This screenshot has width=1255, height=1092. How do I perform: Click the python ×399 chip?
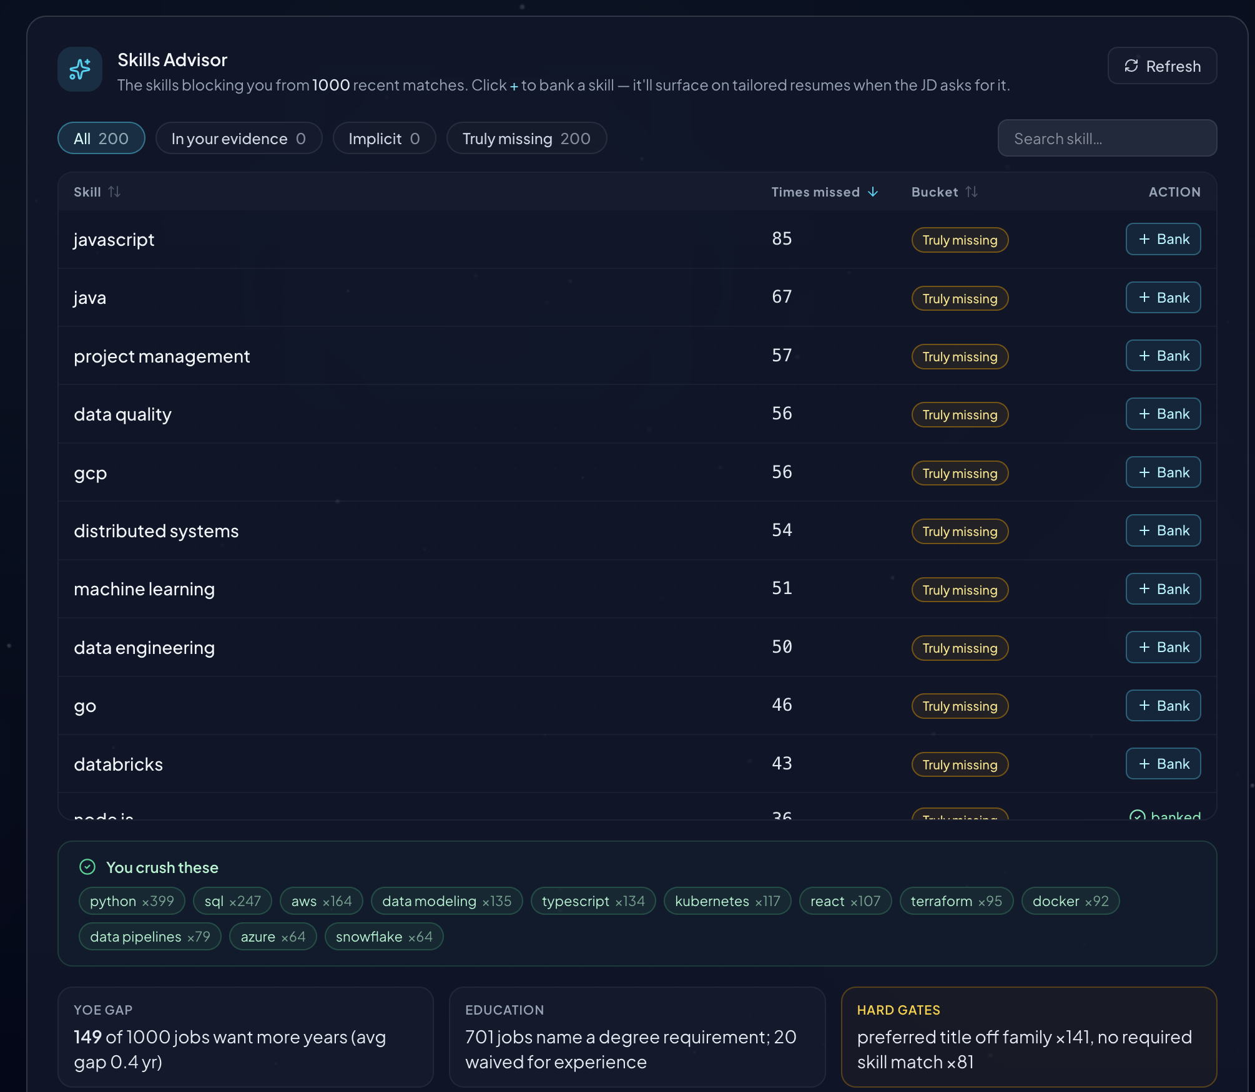(x=132, y=901)
